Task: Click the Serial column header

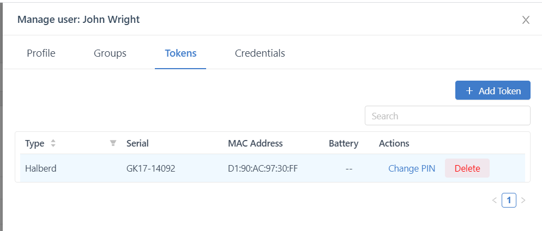Action: coord(137,143)
